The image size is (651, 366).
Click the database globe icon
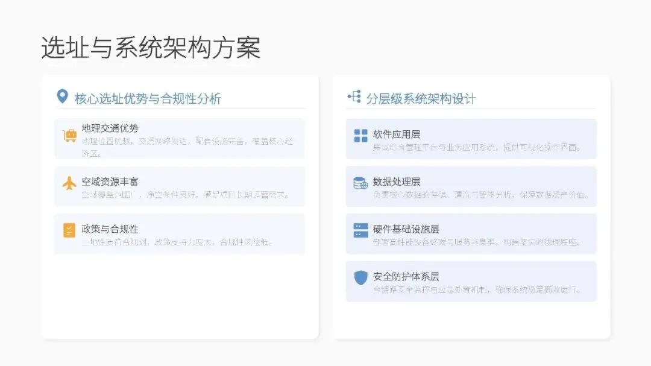(x=360, y=183)
